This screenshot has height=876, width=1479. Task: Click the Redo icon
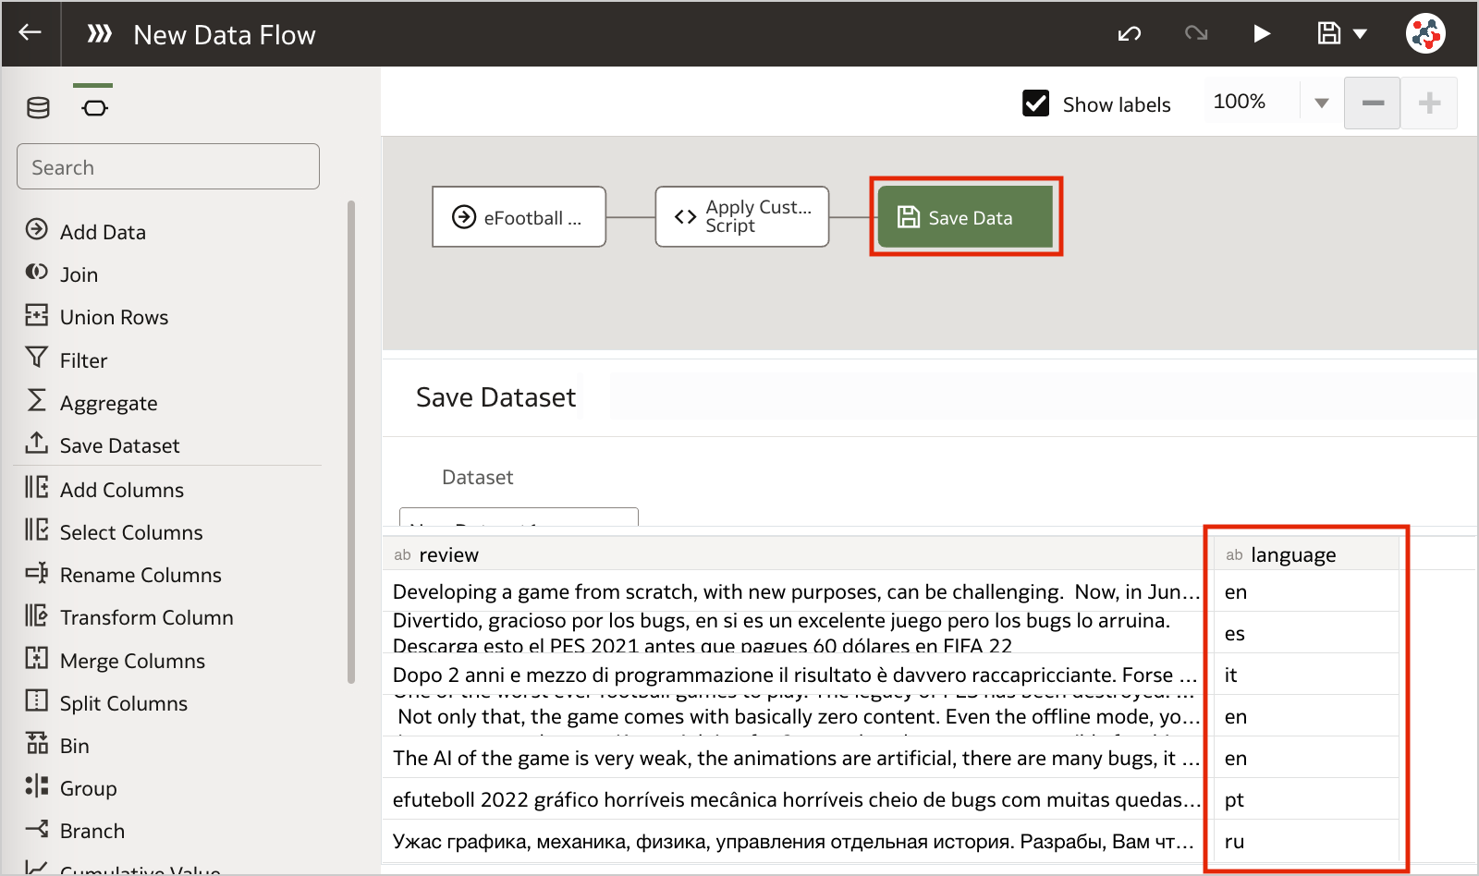(x=1196, y=34)
